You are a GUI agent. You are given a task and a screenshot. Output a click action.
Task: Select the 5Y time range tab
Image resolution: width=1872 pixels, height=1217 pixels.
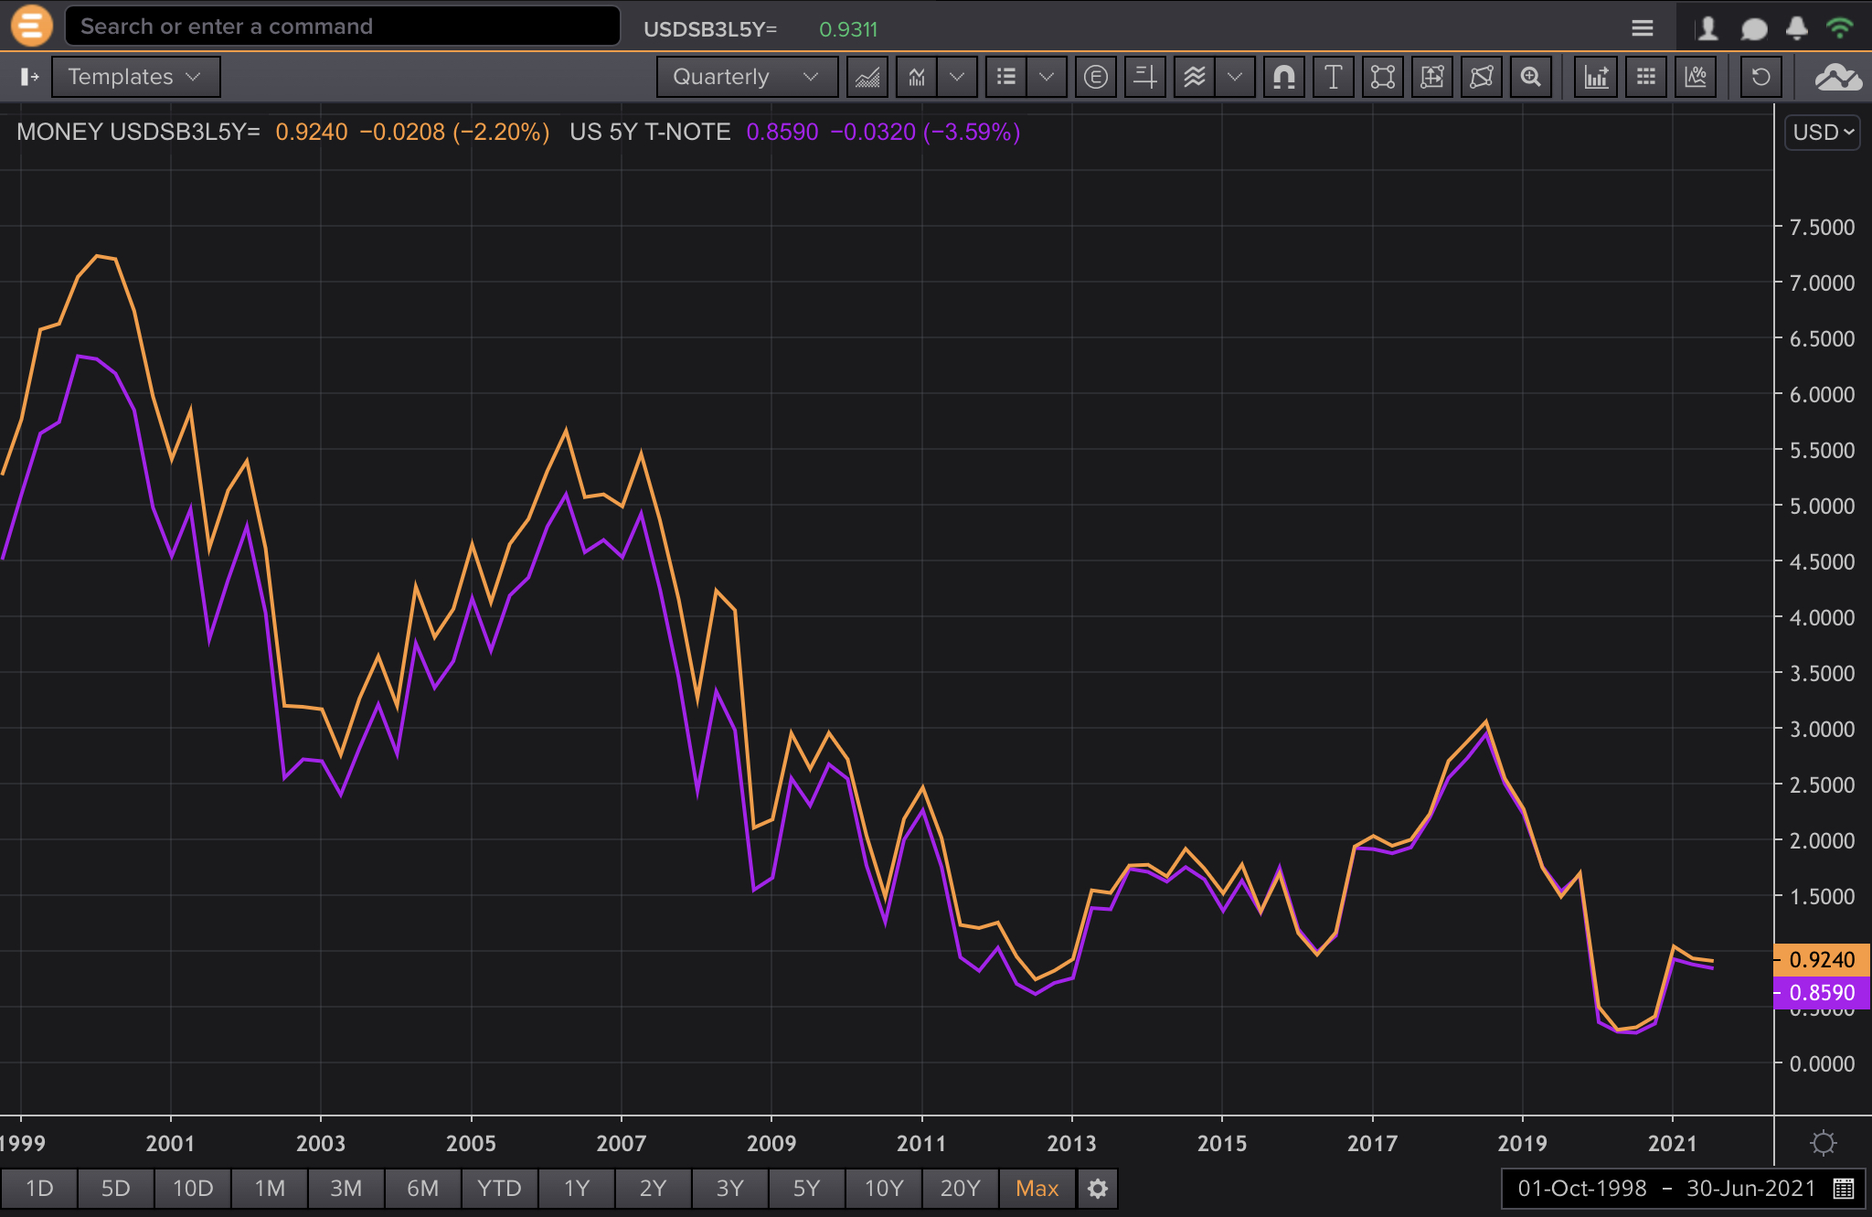click(x=805, y=1188)
